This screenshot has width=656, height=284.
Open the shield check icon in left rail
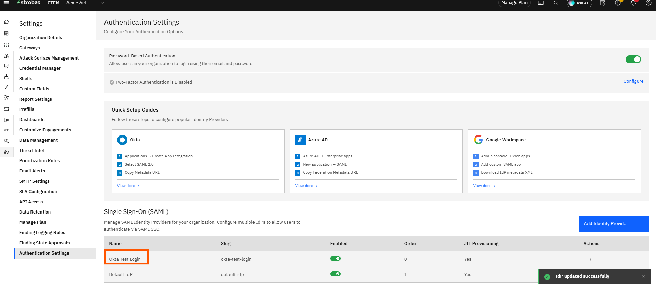coord(6,66)
